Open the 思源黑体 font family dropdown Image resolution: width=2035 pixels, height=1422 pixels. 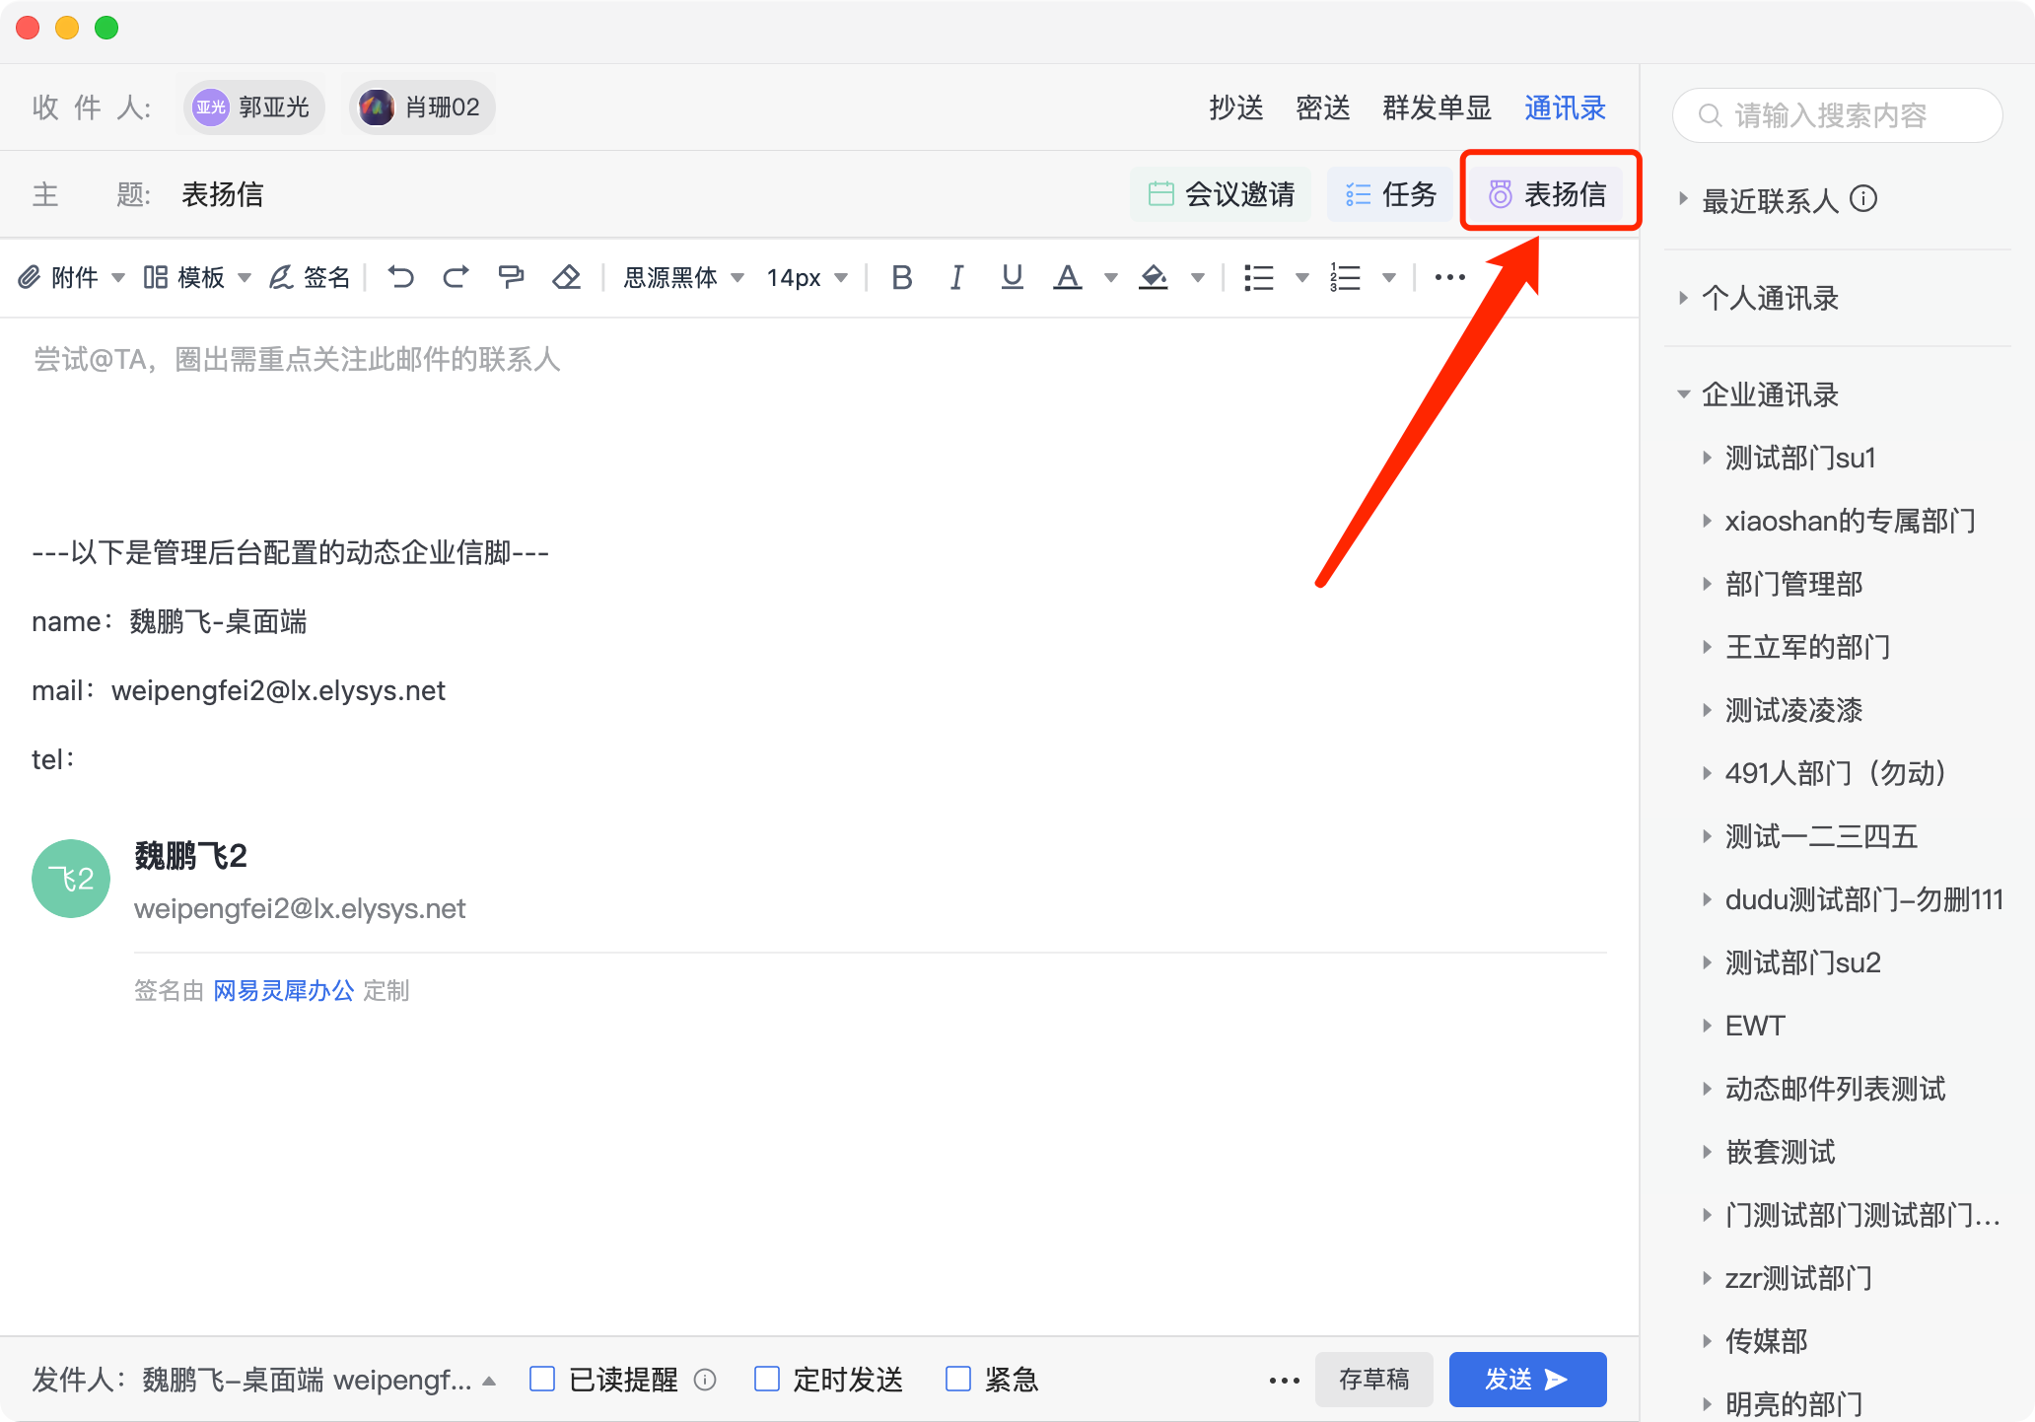coord(682,277)
